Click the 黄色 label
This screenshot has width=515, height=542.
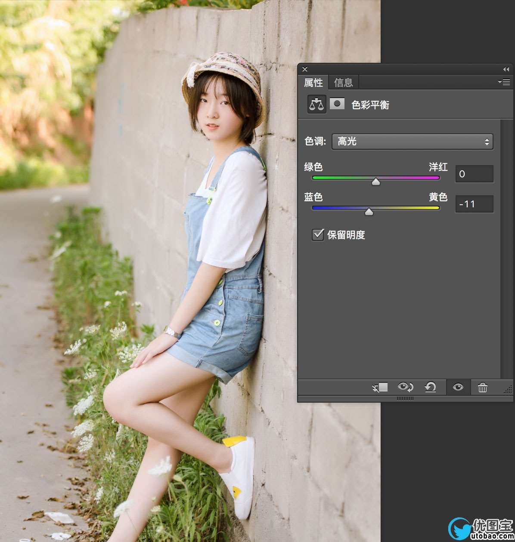click(438, 197)
